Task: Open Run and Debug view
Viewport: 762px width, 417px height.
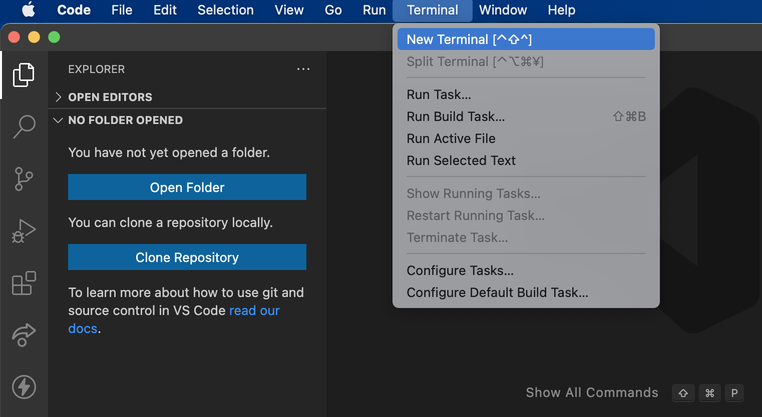Action: [24, 231]
